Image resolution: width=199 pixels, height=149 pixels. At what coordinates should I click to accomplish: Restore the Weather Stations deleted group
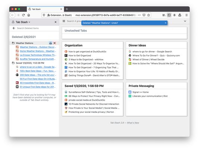tap(50, 43)
